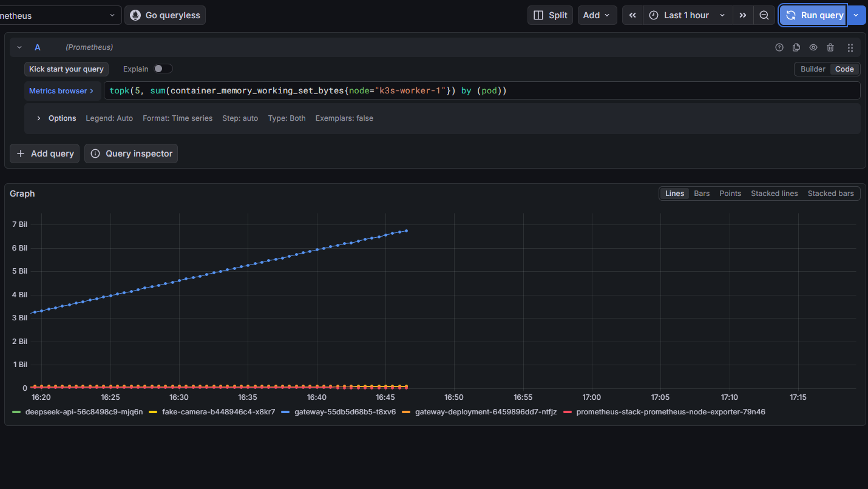Switch the query editor to Builder mode
The image size is (868, 489).
813,69
